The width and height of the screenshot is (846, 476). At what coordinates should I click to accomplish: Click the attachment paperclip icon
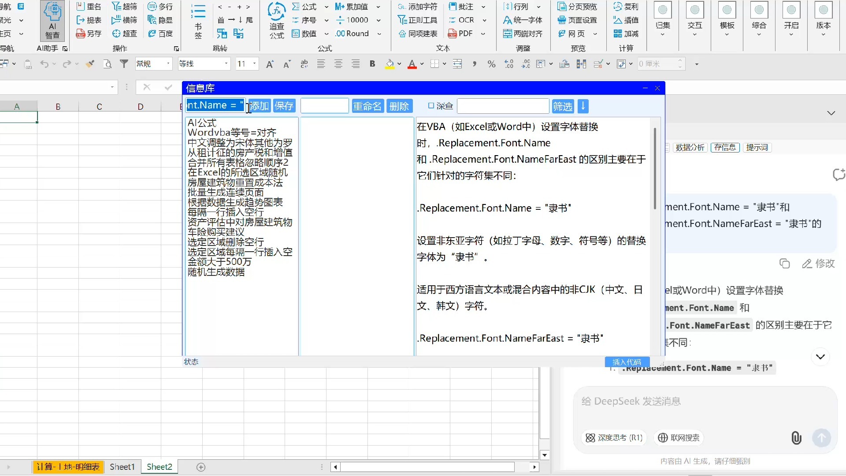796,438
